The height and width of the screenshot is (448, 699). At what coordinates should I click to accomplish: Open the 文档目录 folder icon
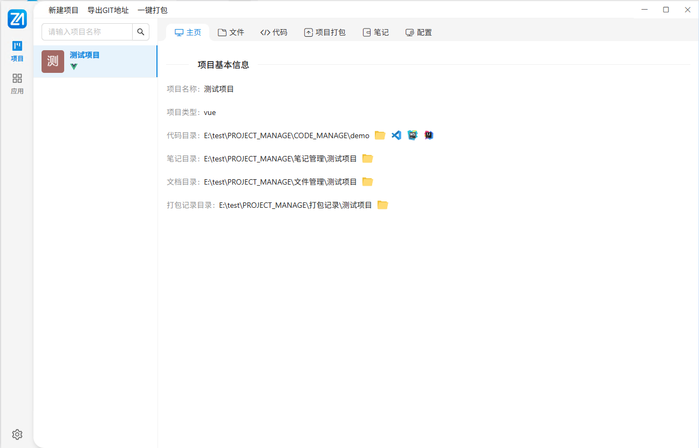[367, 182]
